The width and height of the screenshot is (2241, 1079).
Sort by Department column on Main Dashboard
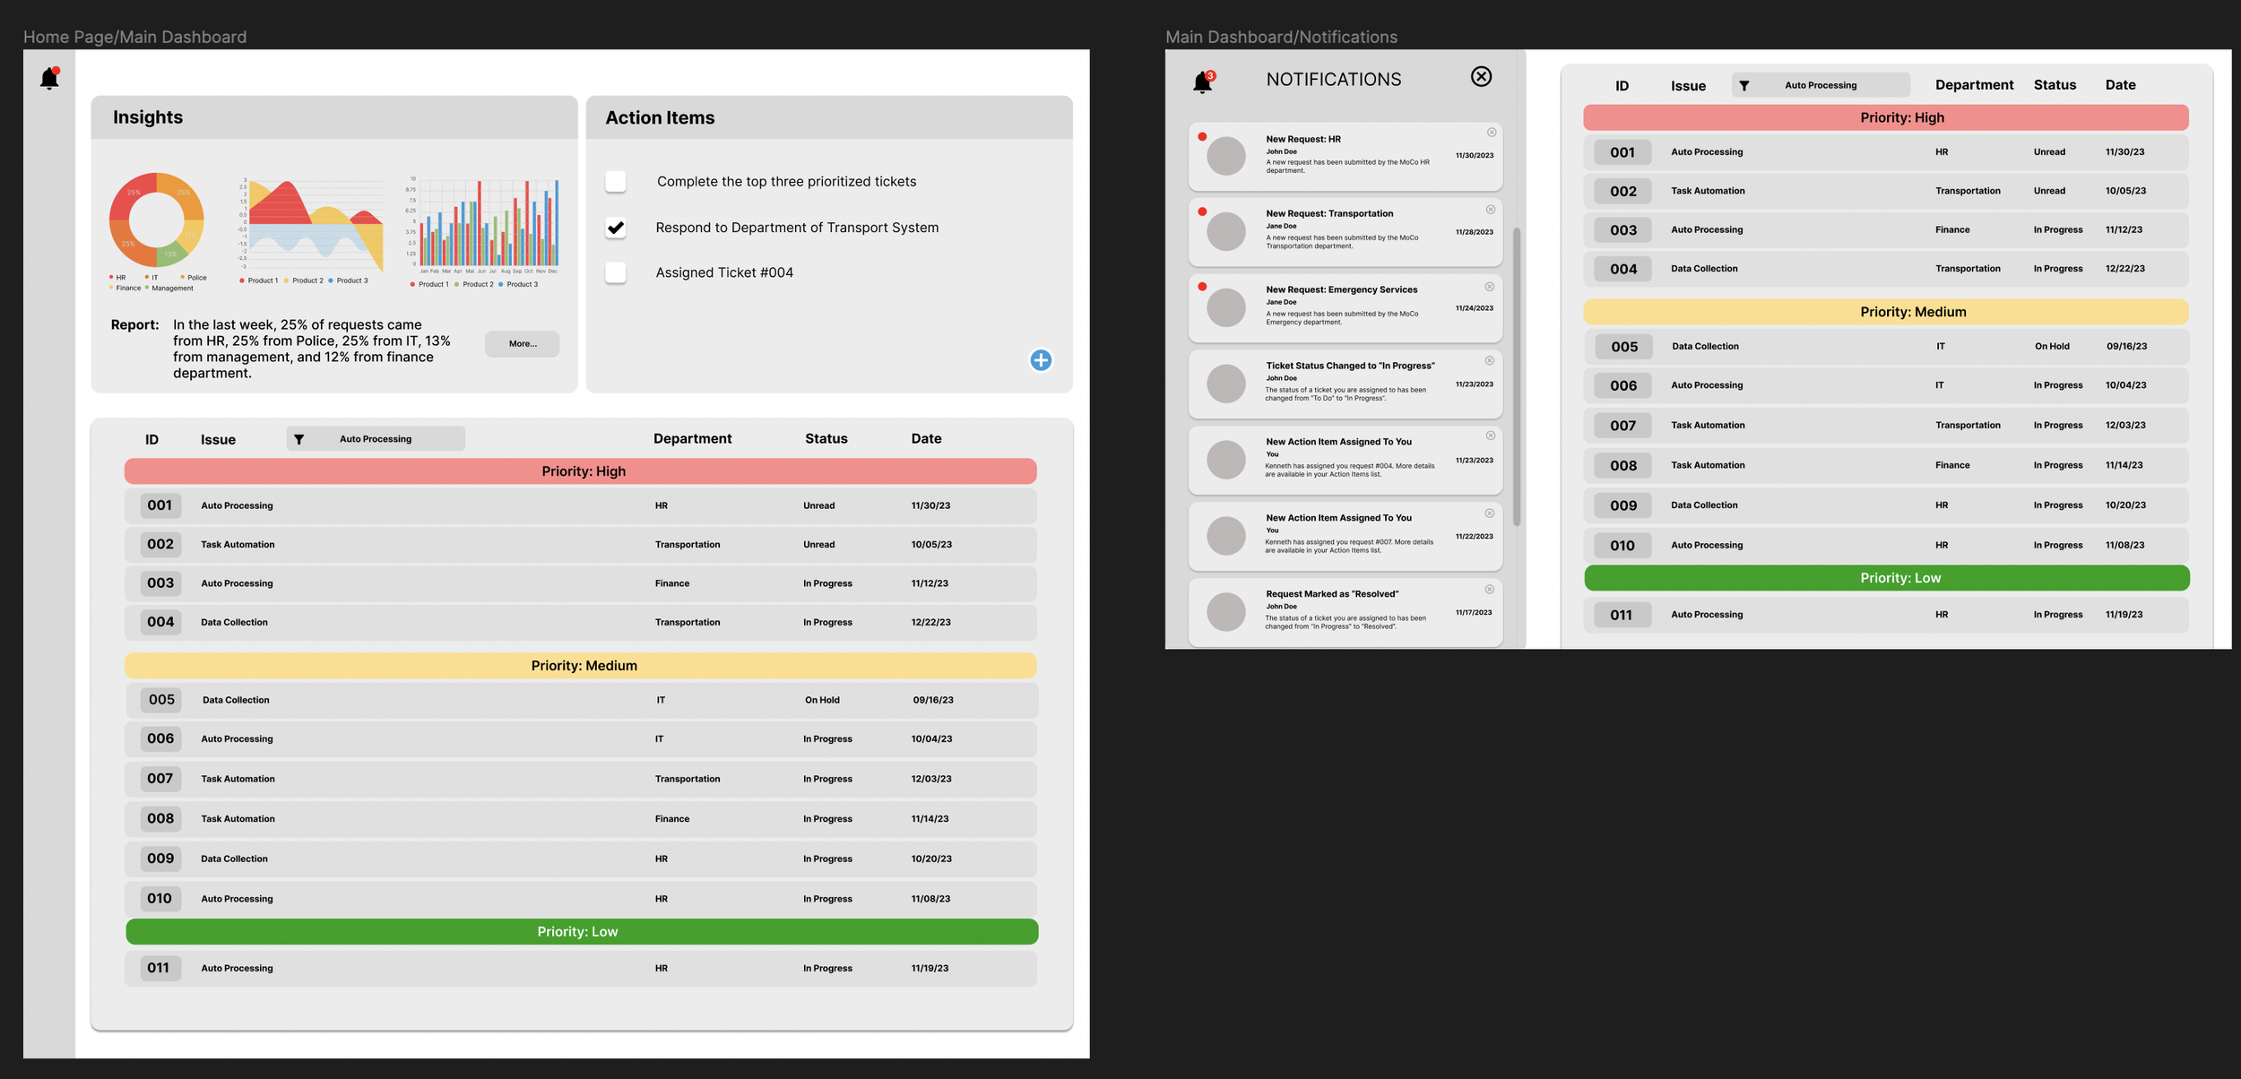click(692, 439)
